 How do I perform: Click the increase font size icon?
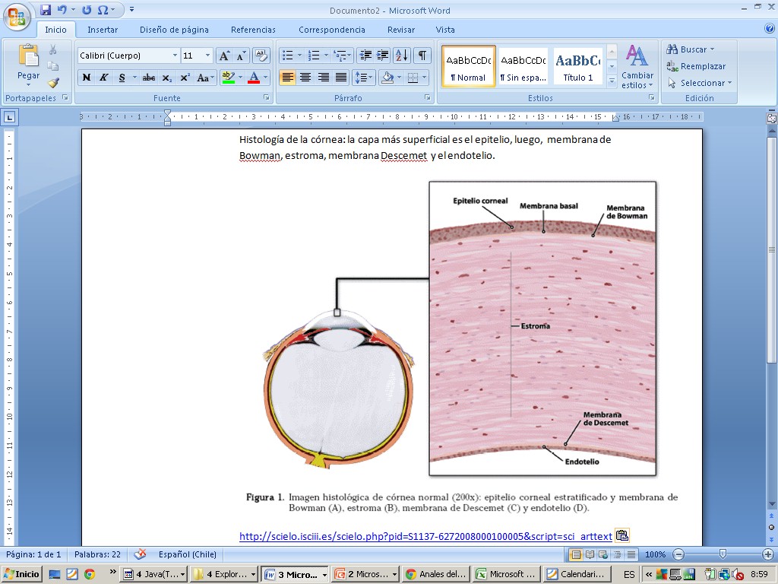click(224, 56)
